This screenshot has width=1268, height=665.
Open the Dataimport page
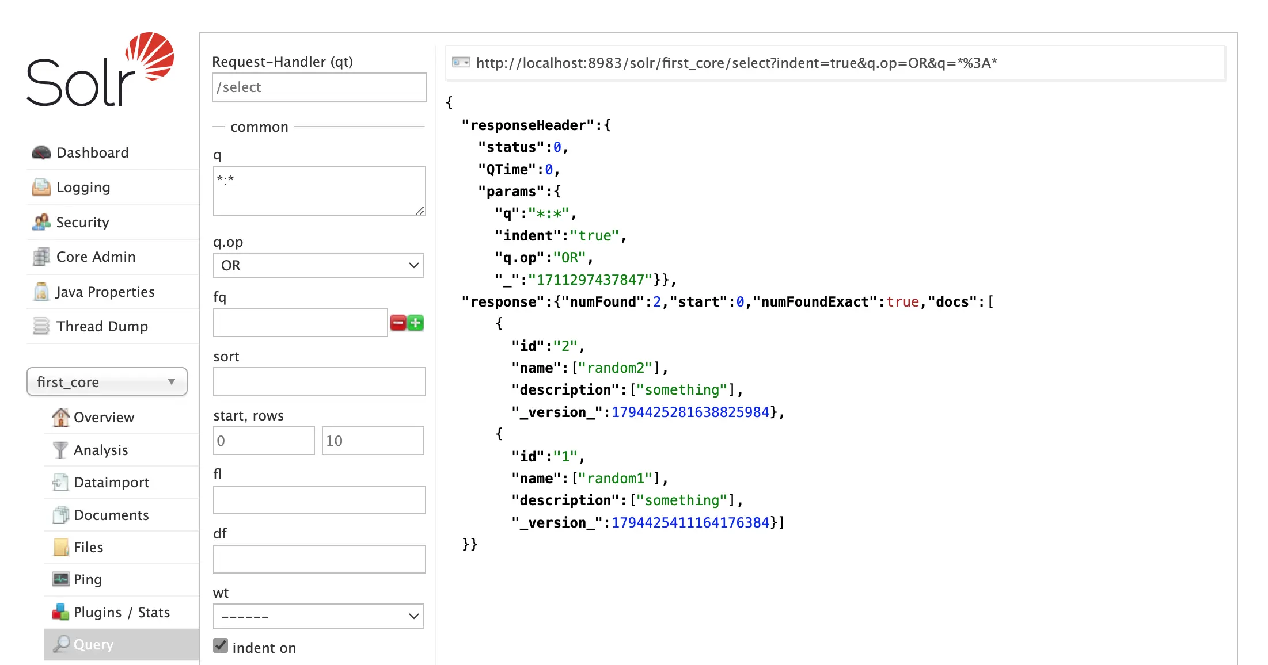pyautogui.click(x=111, y=482)
